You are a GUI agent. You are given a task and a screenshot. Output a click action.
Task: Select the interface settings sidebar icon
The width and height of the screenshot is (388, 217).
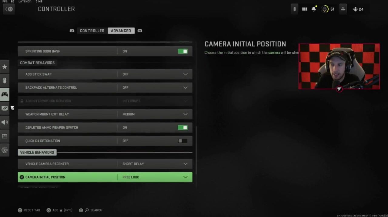pos(5,136)
